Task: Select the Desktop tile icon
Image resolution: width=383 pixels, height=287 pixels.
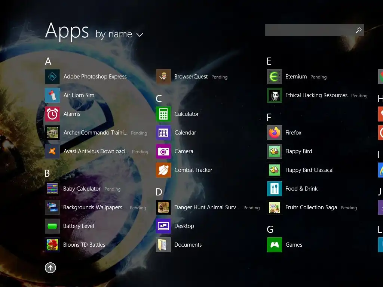Action: click(163, 226)
